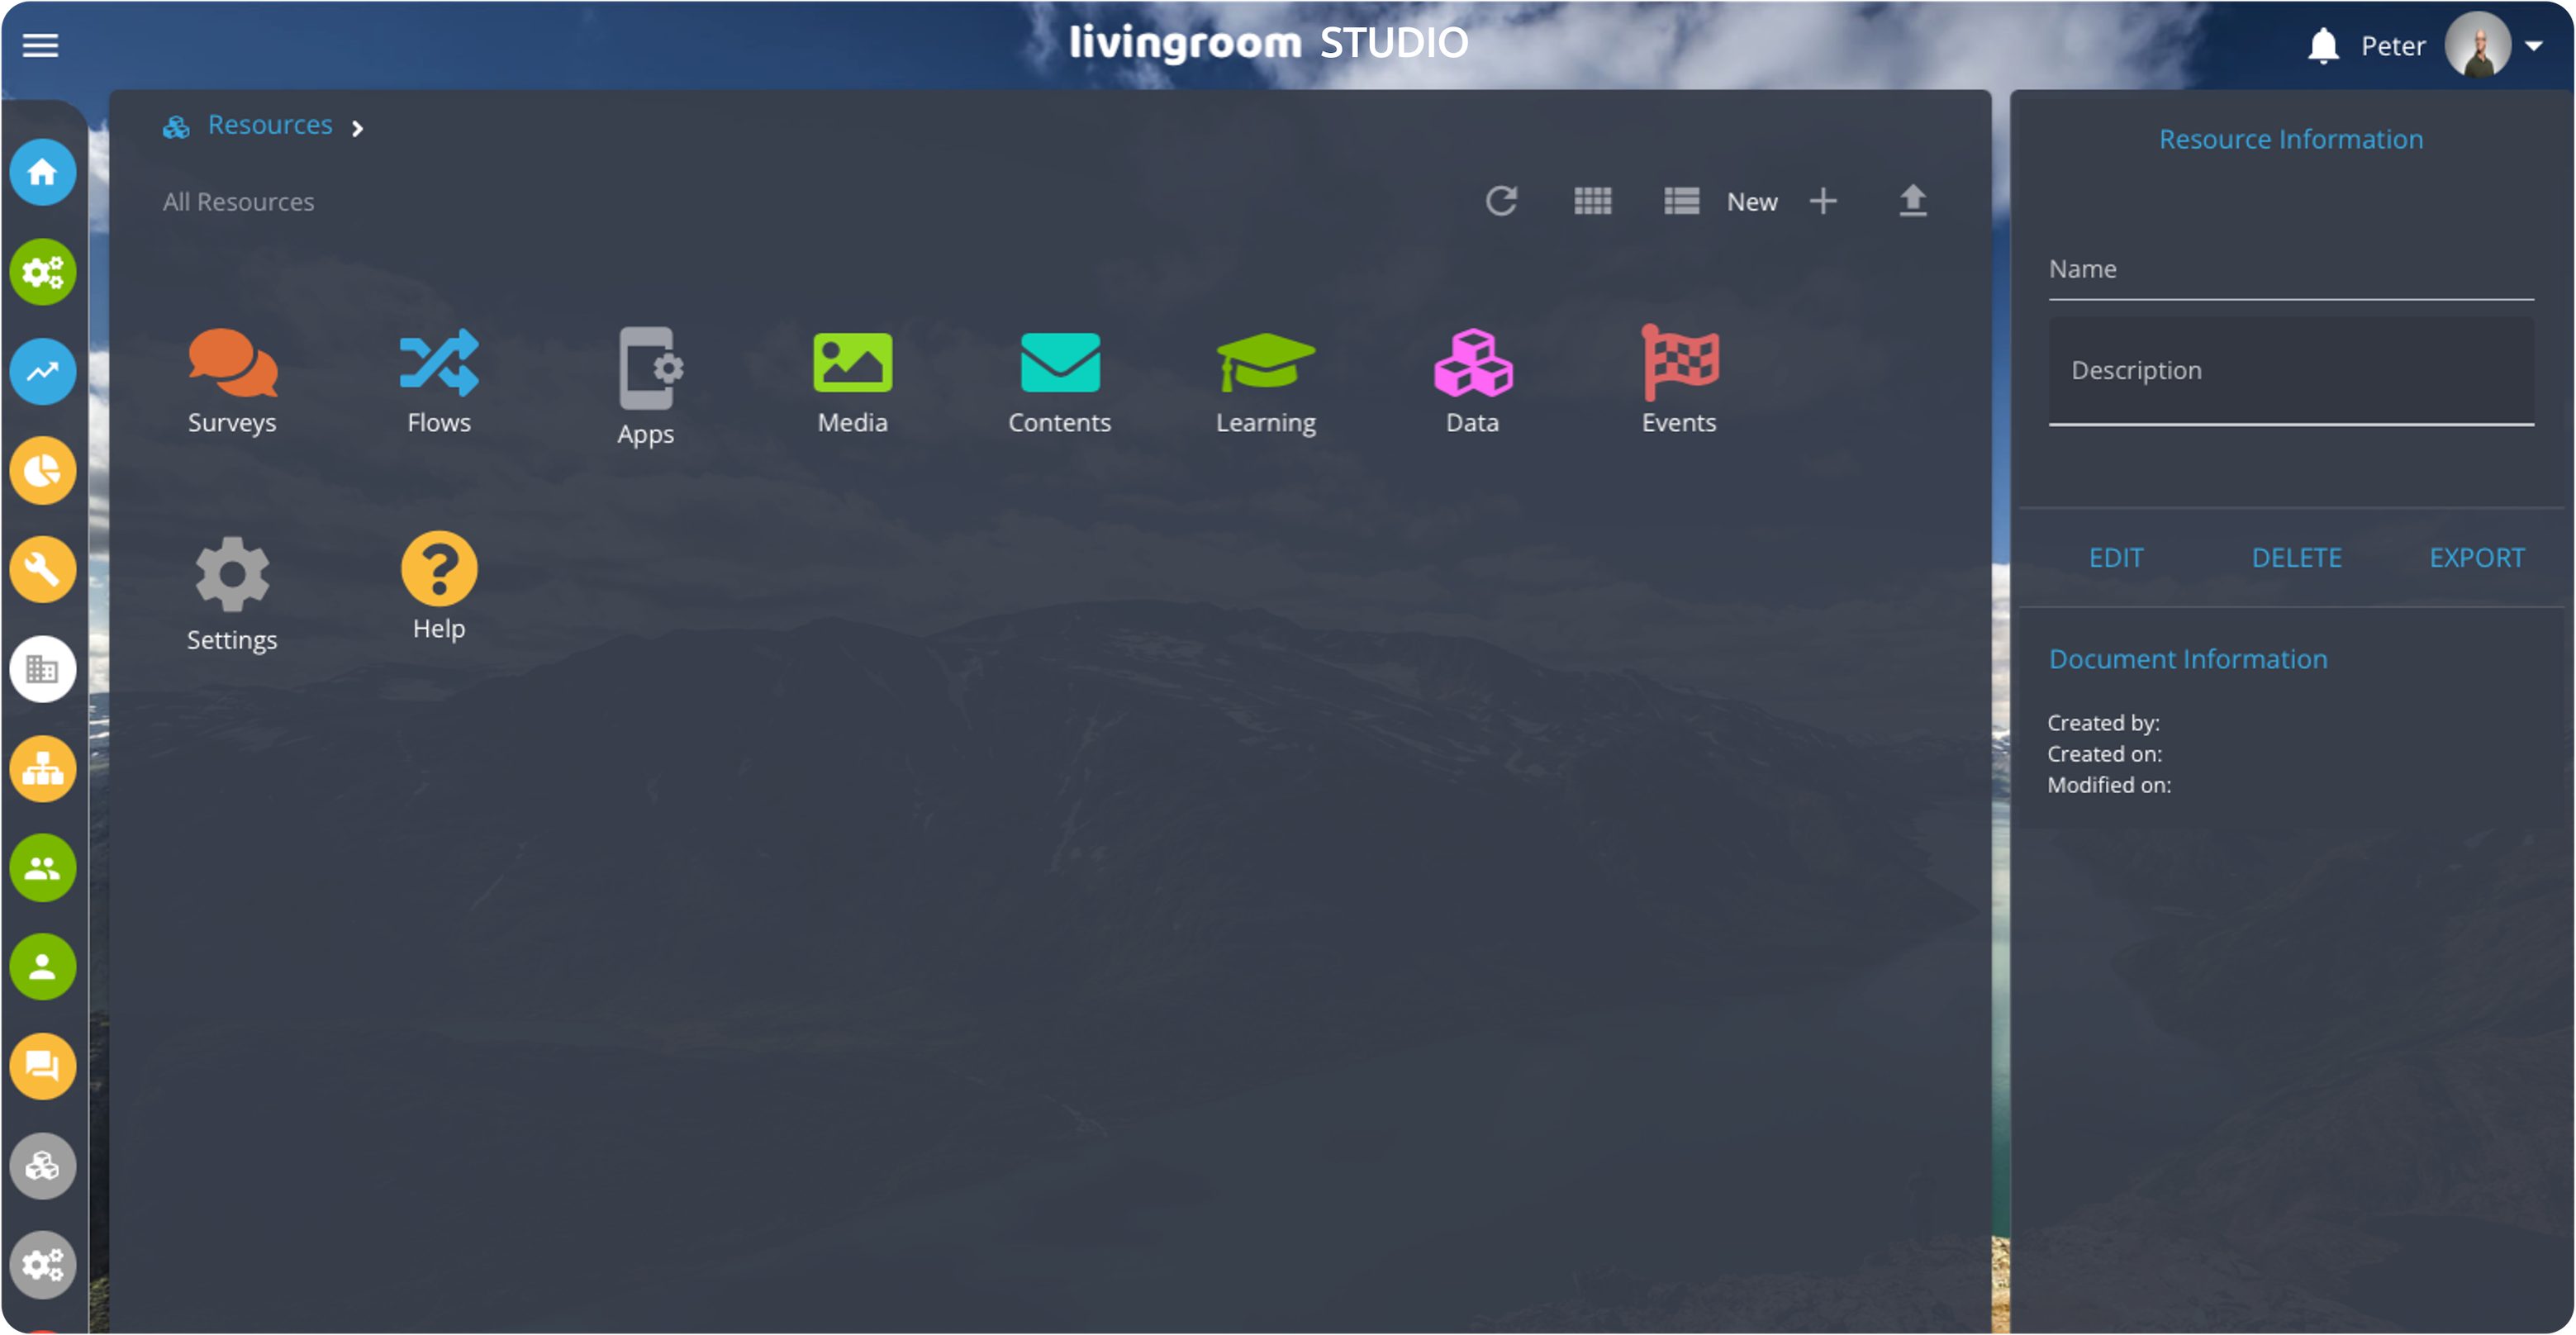This screenshot has height=1335, width=2576.
Task: Focus the Description text area
Action: [2291, 371]
